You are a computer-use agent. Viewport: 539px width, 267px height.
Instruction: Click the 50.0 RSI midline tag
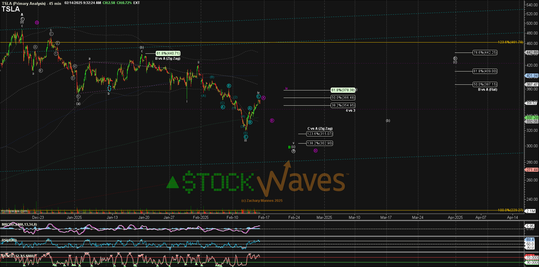tap(530, 244)
